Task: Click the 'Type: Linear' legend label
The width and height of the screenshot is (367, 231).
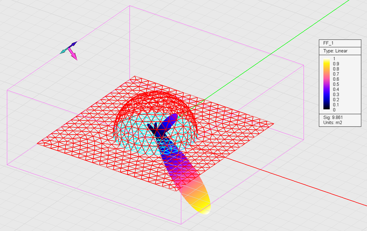Action: (x=335, y=51)
